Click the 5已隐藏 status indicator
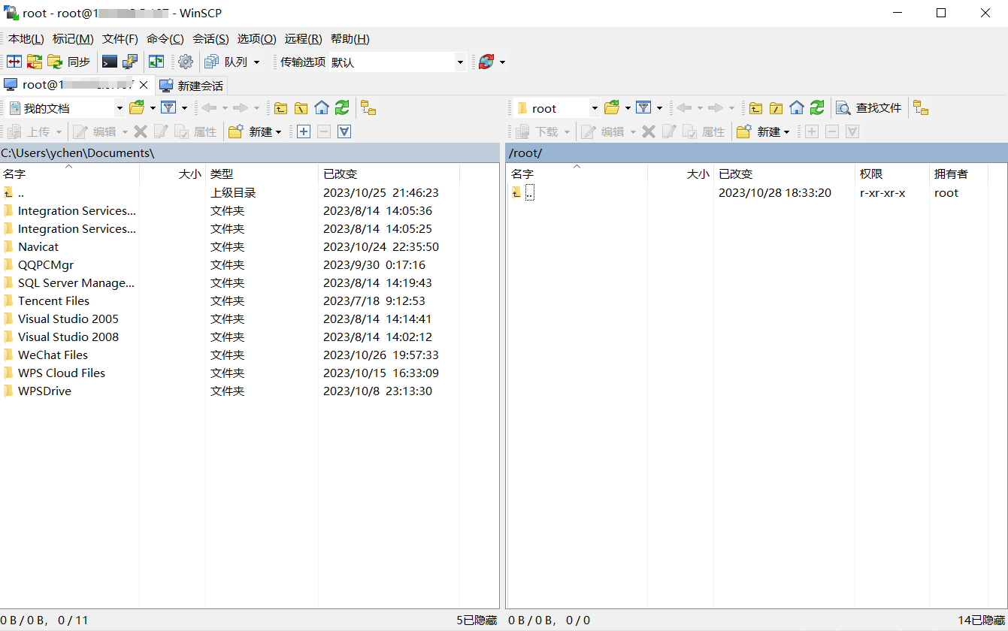The height and width of the screenshot is (631, 1008). click(477, 620)
